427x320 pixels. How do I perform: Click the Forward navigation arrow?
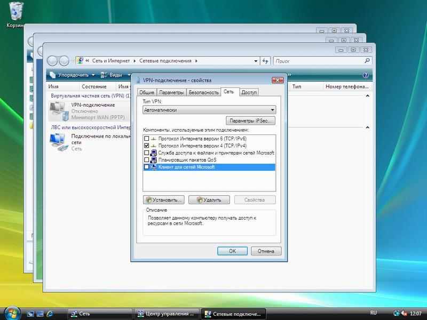[64, 61]
